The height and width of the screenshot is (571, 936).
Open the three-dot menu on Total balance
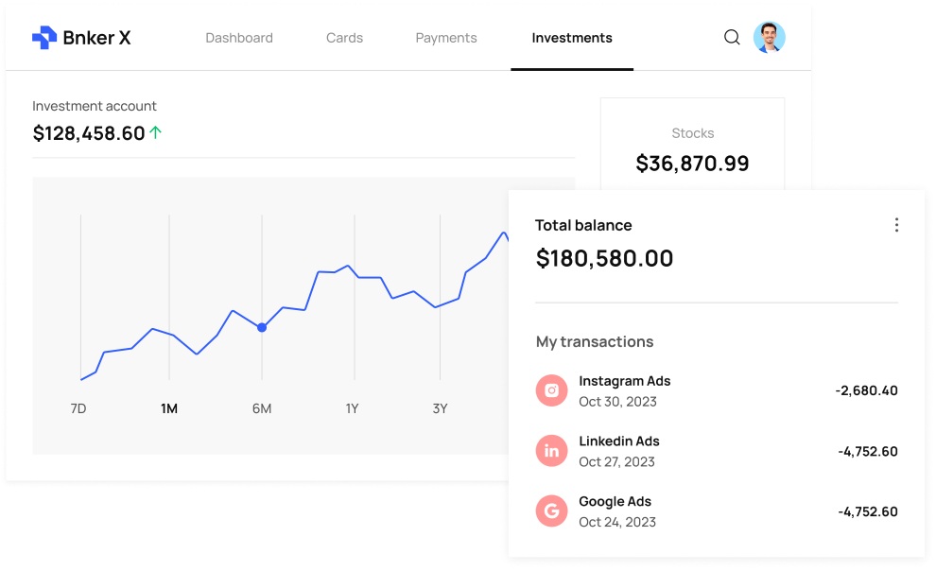pyautogui.click(x=896, y=225)
